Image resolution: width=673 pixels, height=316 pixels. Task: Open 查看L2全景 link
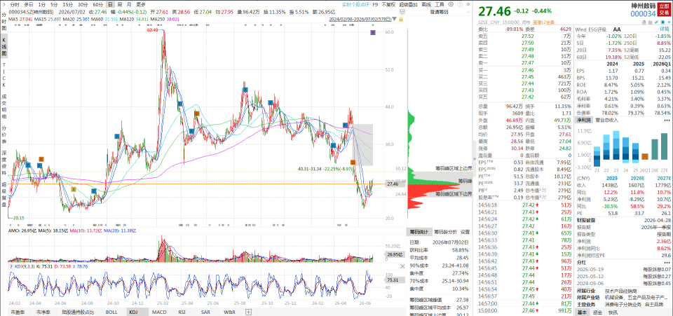[x=544, y=22]
